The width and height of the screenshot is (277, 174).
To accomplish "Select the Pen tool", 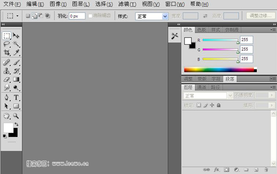I will tap(6, 97).
